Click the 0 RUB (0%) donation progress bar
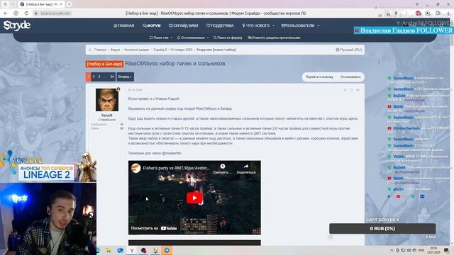The image size is (454, 255). click(x=382, y=228)
